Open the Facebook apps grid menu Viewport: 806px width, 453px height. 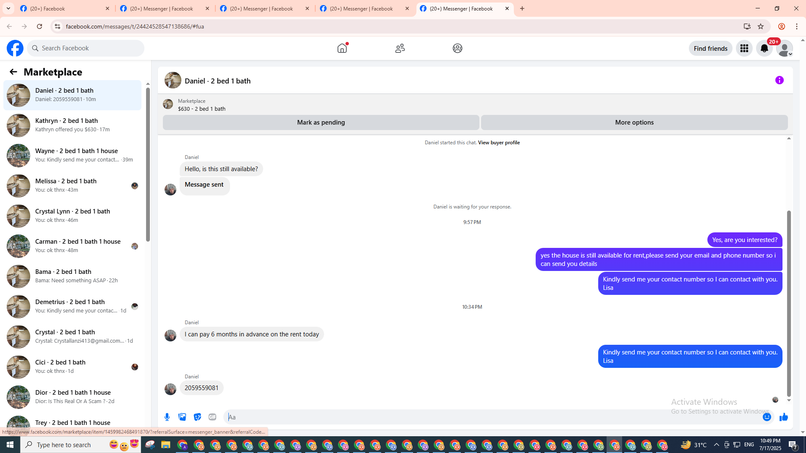click(744, 48)
